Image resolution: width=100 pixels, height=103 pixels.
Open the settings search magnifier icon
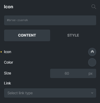coord(94,7)
